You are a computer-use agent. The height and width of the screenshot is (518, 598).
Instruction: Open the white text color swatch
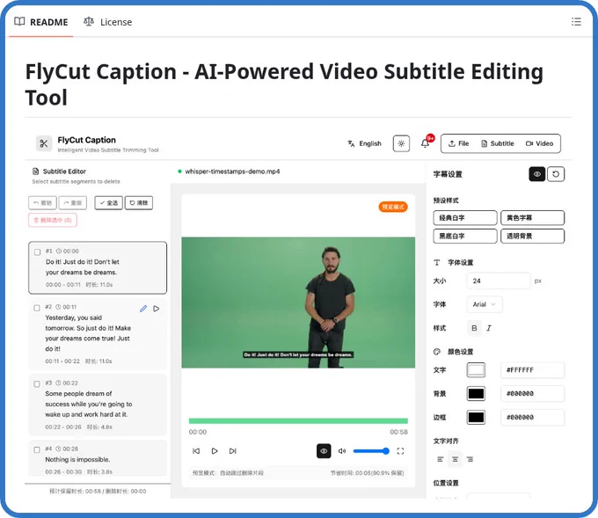[x=476, y=370]
